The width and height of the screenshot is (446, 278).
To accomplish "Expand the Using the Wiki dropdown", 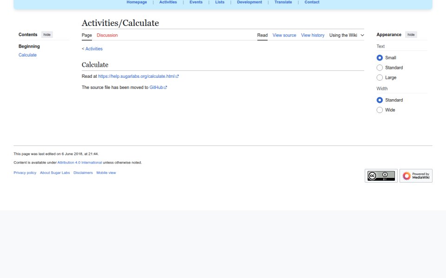I will (x=347, y=35).
